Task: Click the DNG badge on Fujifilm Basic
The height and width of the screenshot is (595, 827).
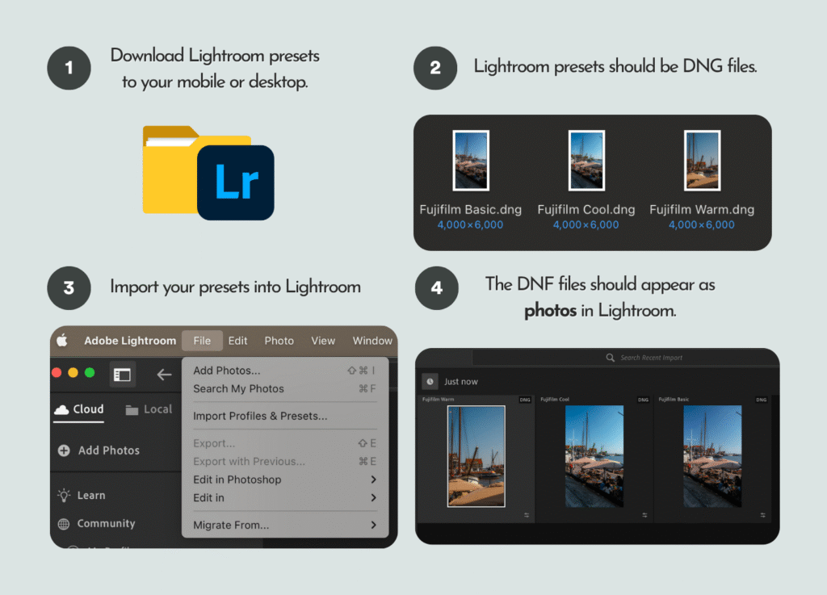Action: [x=761, y=400]
